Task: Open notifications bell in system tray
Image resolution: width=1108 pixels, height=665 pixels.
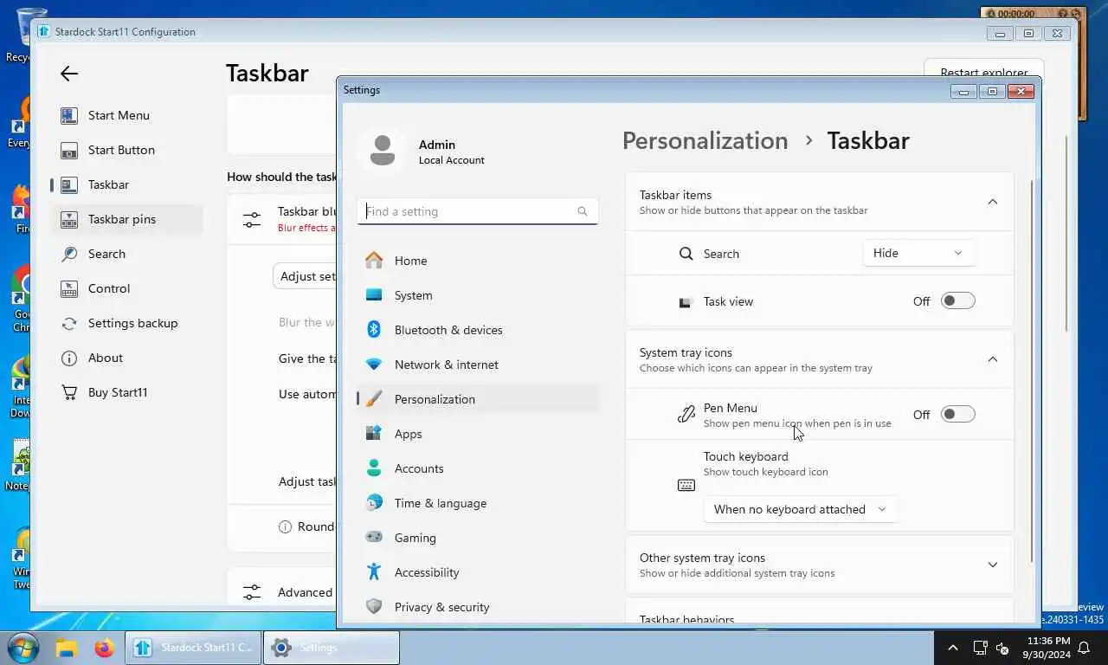Action: click(x=1084, y=647)
